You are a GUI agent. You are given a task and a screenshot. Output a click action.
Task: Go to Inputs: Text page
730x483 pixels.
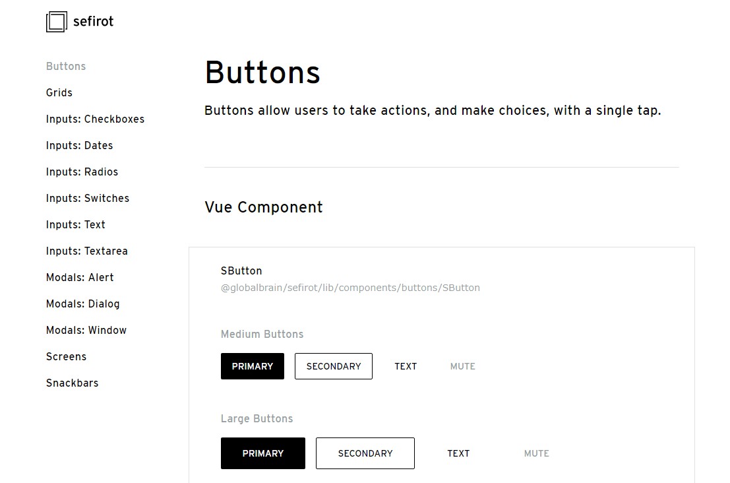point(76,225)
